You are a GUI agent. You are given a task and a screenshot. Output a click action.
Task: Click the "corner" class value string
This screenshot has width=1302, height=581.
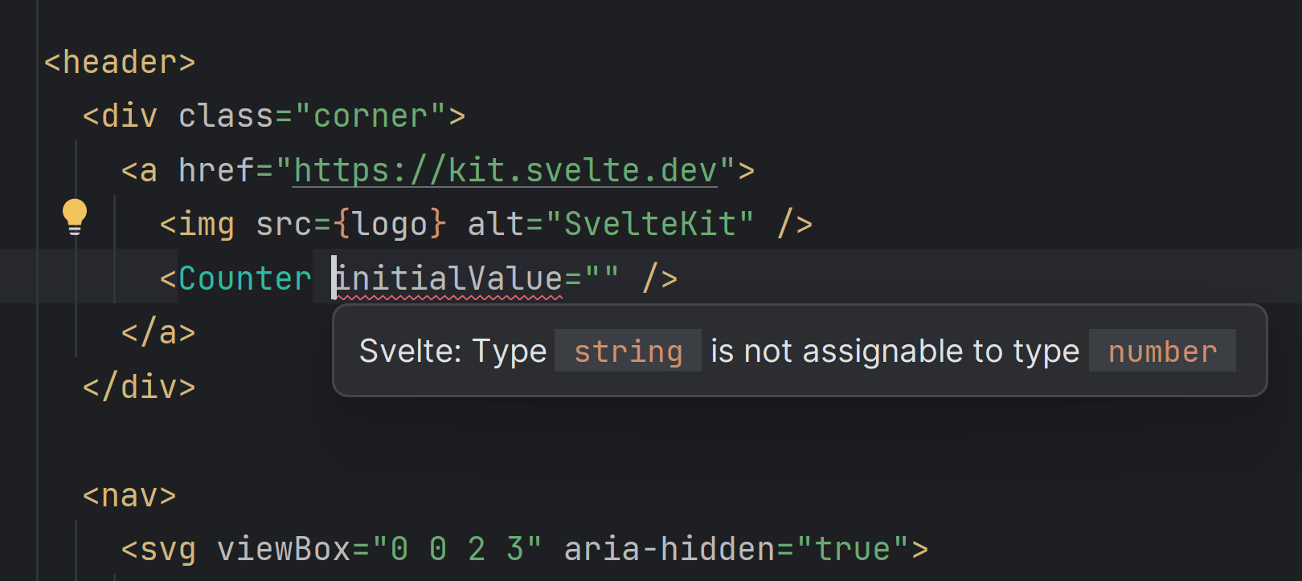[x=371, y=116]
